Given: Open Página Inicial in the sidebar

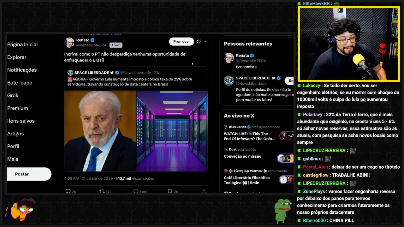Looking at the screenshot, I should [x=22, y=44].
